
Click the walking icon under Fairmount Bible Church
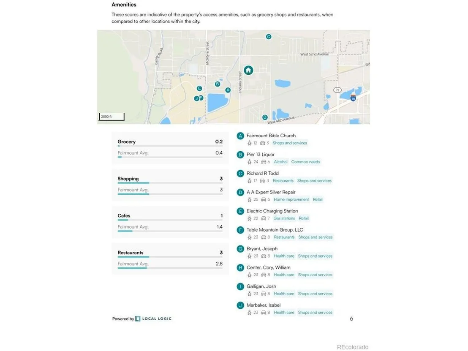(x=249, y=143)
